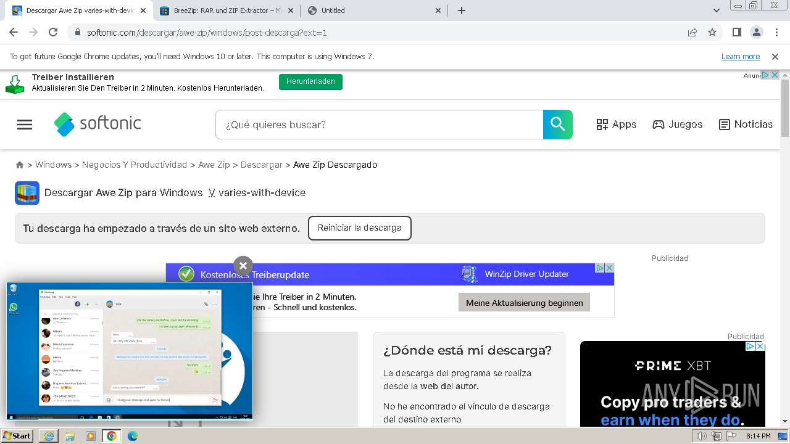Go to the Softonic logo homepage
The height and width of the screenshot is (444, 790).
coord(98,124)
